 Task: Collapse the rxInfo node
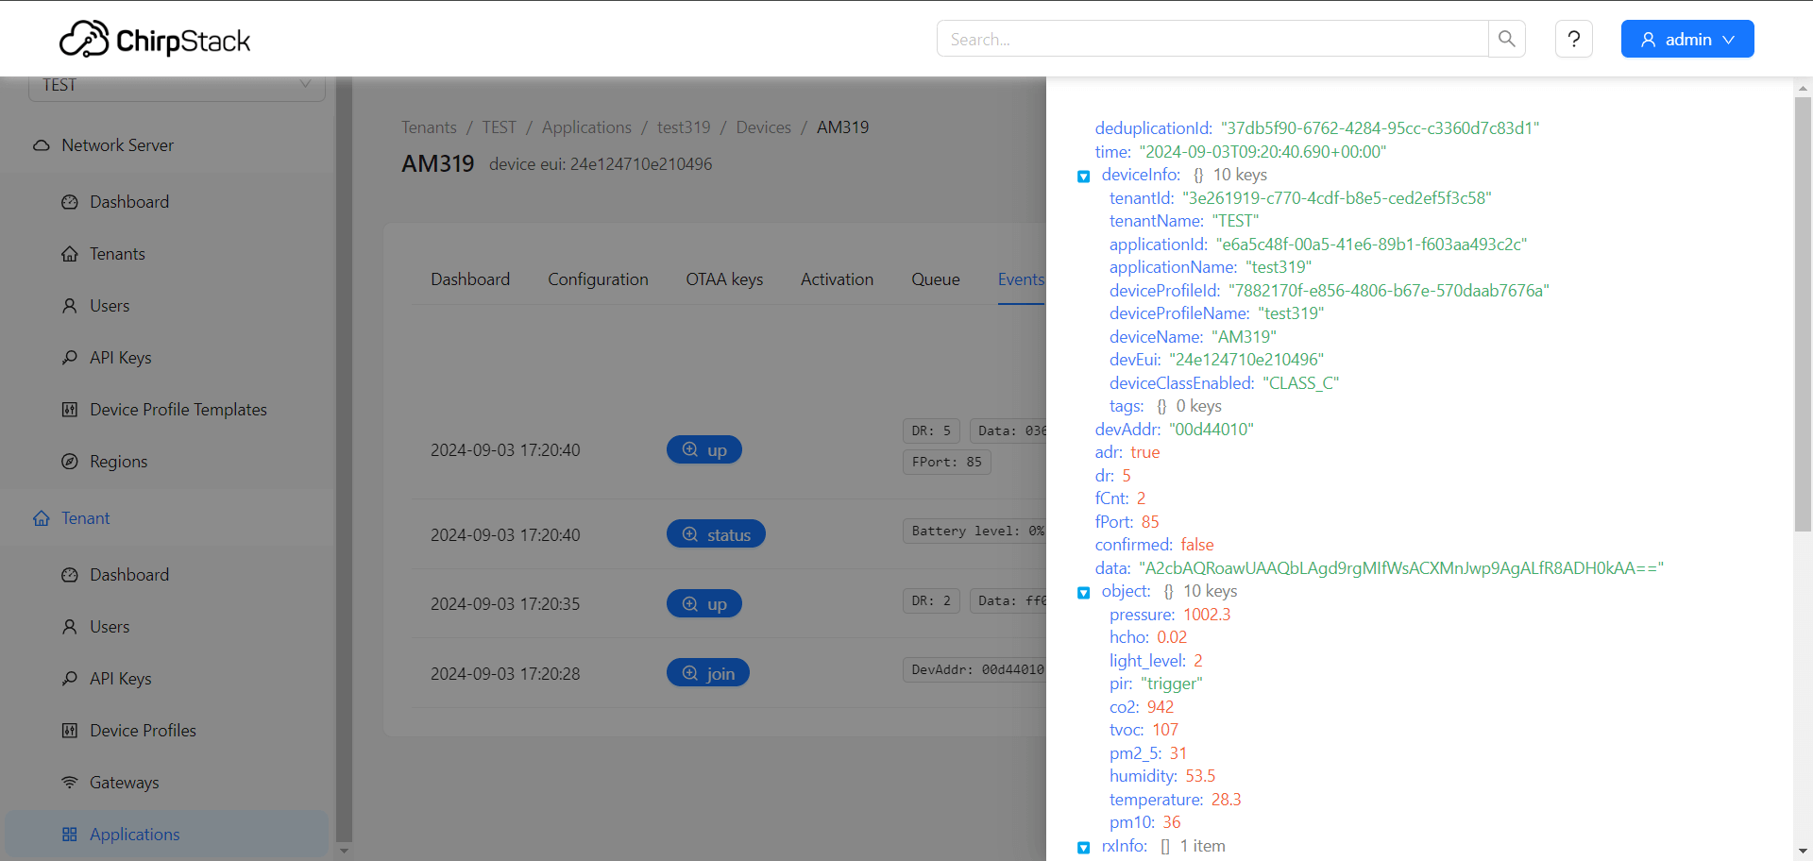click(1084, 848)
